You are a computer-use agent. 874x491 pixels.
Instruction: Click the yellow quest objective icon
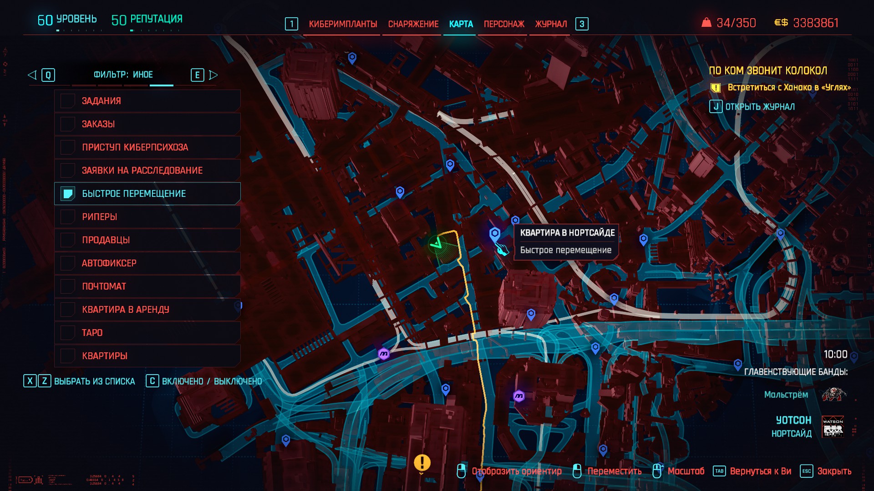pos(716,87)
